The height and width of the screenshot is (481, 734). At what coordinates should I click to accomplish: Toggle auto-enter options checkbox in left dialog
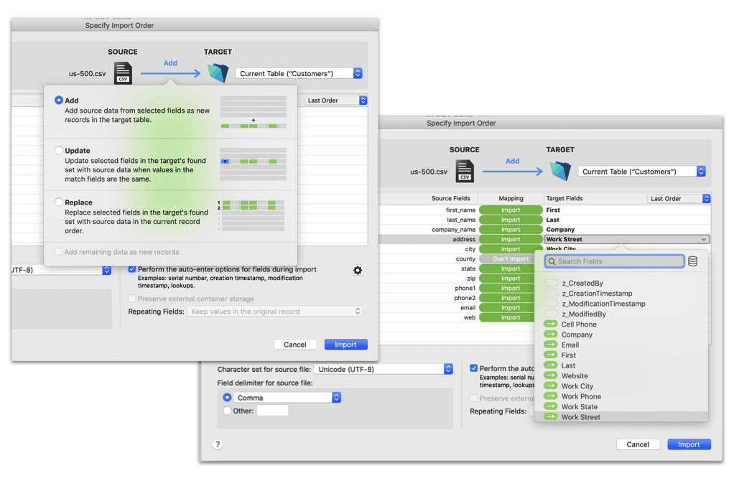(132, 269)
